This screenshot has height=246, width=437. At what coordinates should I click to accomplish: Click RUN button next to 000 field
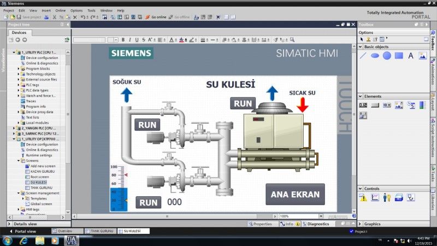(x=148, y=202)
